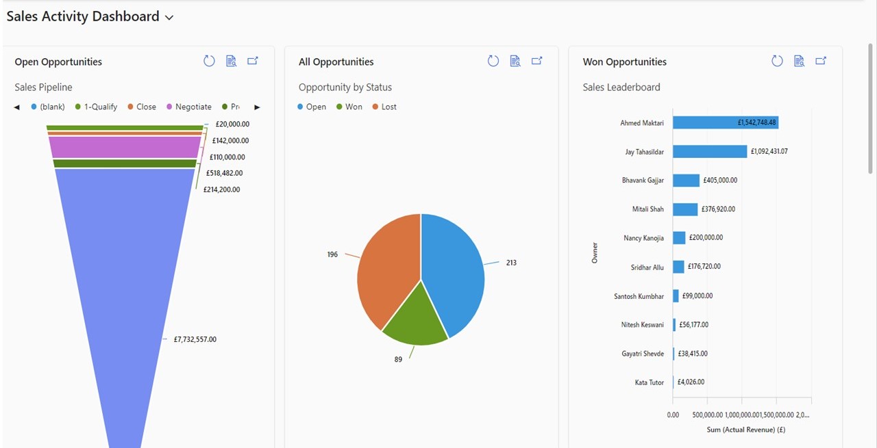Click the Ahmed Maktari revenue bar

[x=726, y=122]
